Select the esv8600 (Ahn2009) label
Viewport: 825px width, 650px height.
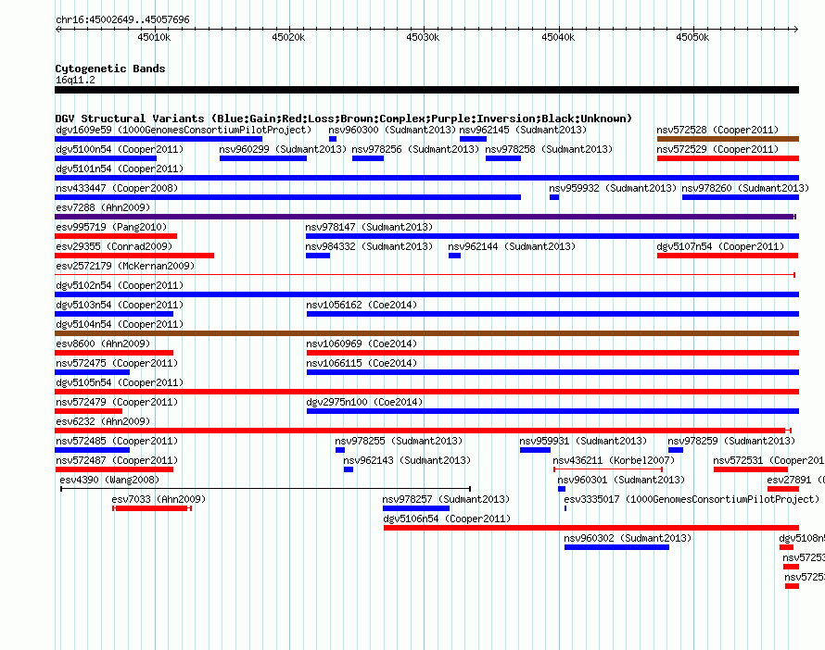point(103,344)
